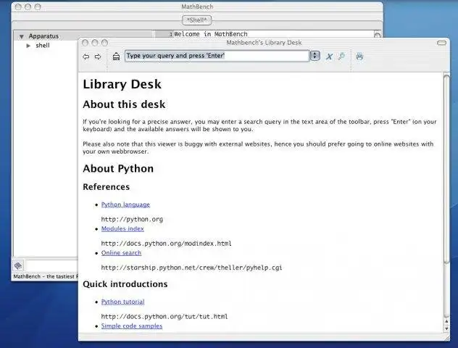The height and width of the screenshot is (348, 458).
Task: Open the Simple code samples link
Action: [131, 326]
